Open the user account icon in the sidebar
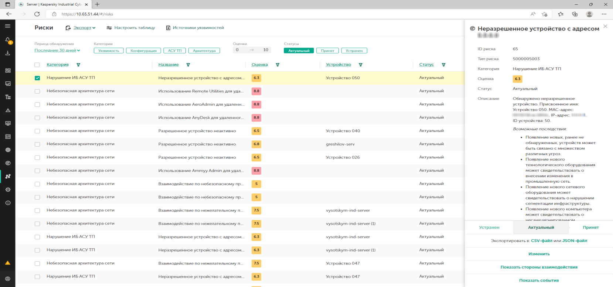This screenshot has height=287, width=613. pyautogui.click(x=8, y=279)
